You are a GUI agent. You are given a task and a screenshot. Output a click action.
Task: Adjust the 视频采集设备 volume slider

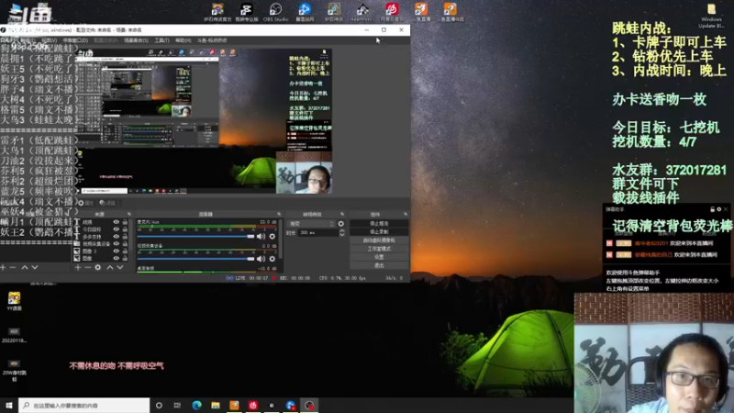coord(195,259)
